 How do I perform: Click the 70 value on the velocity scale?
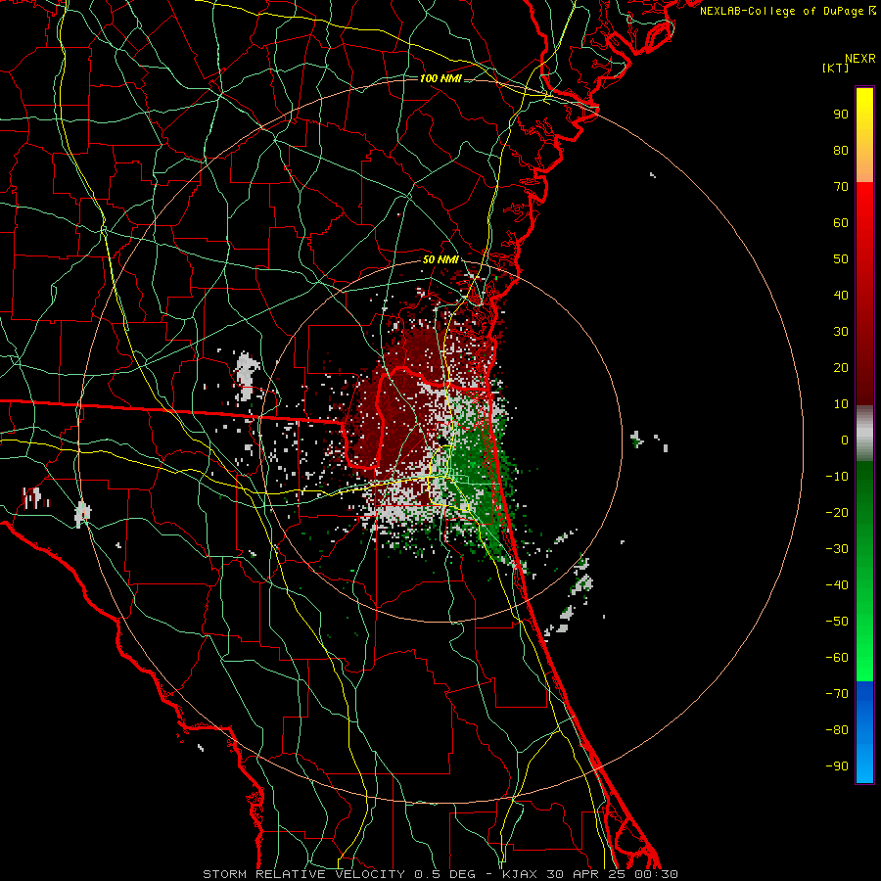point(841,187)
